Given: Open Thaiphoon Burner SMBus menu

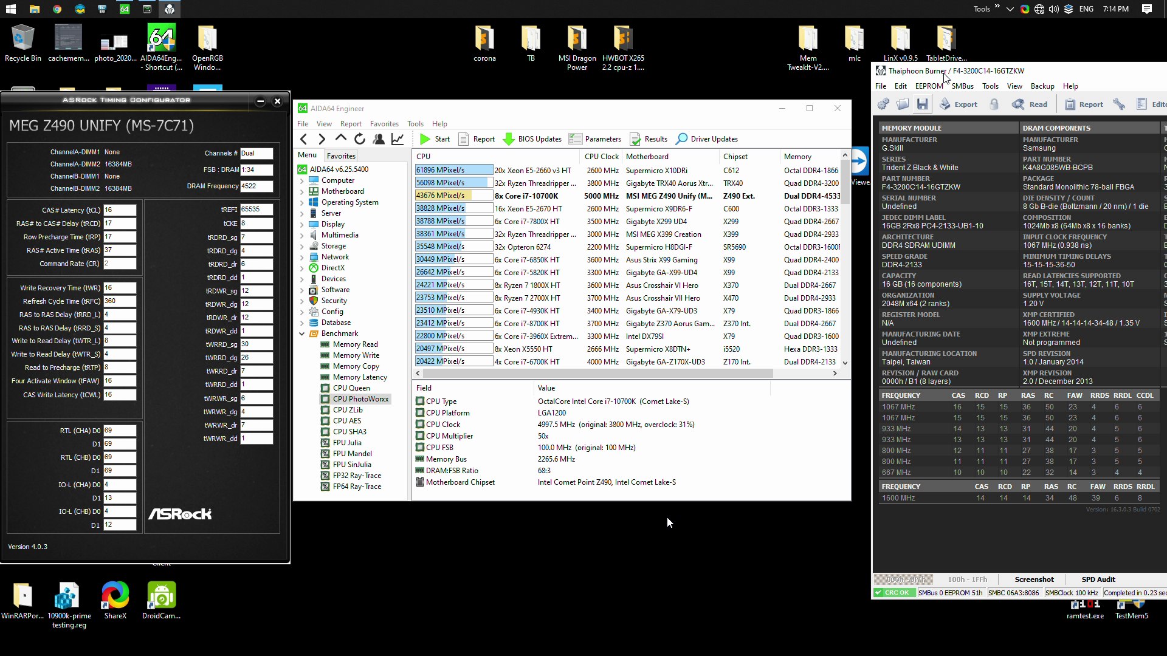Looking at the screenshot, I should [x=963, y=86].
